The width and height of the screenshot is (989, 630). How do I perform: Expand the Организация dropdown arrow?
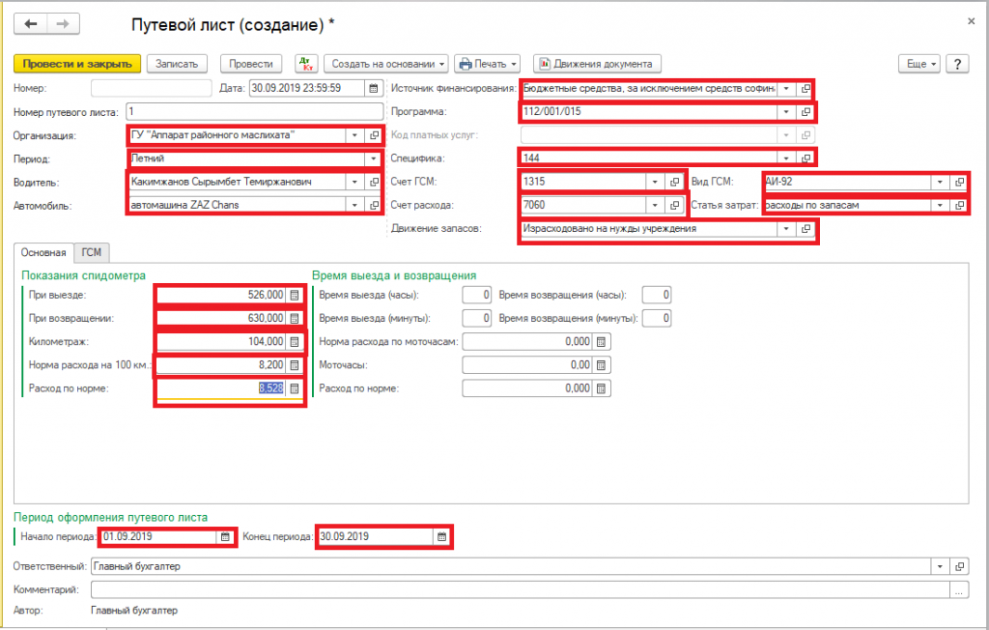(x=354, y=135)
